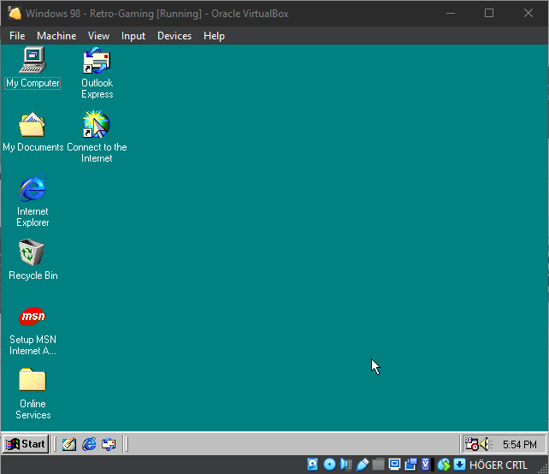This screenshot has height=474, width=549.
Task: Click the VirtualBox audio indicator
Action: pos(346,465)
